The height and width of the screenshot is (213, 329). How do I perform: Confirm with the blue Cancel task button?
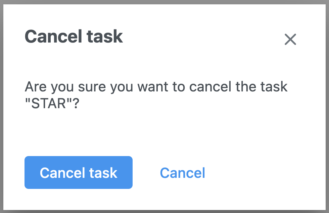(x=79, y=172)
